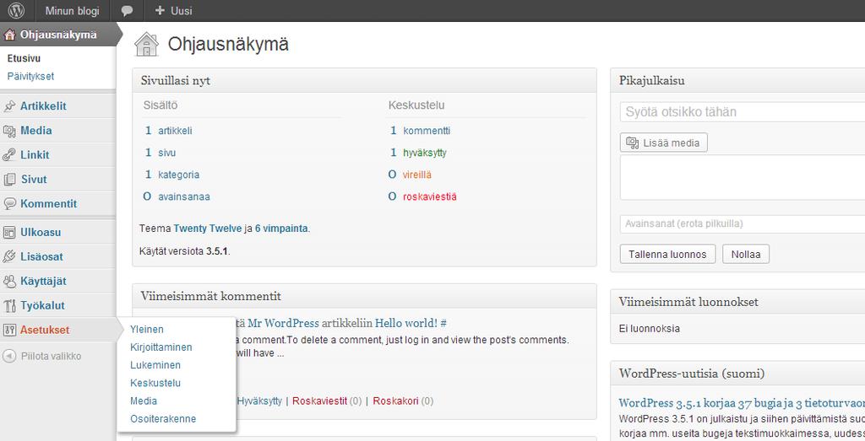Viewport: 865px width, 441px height.
Task: Open the 6 vimpainta widgets link
Action: (281, 229)
